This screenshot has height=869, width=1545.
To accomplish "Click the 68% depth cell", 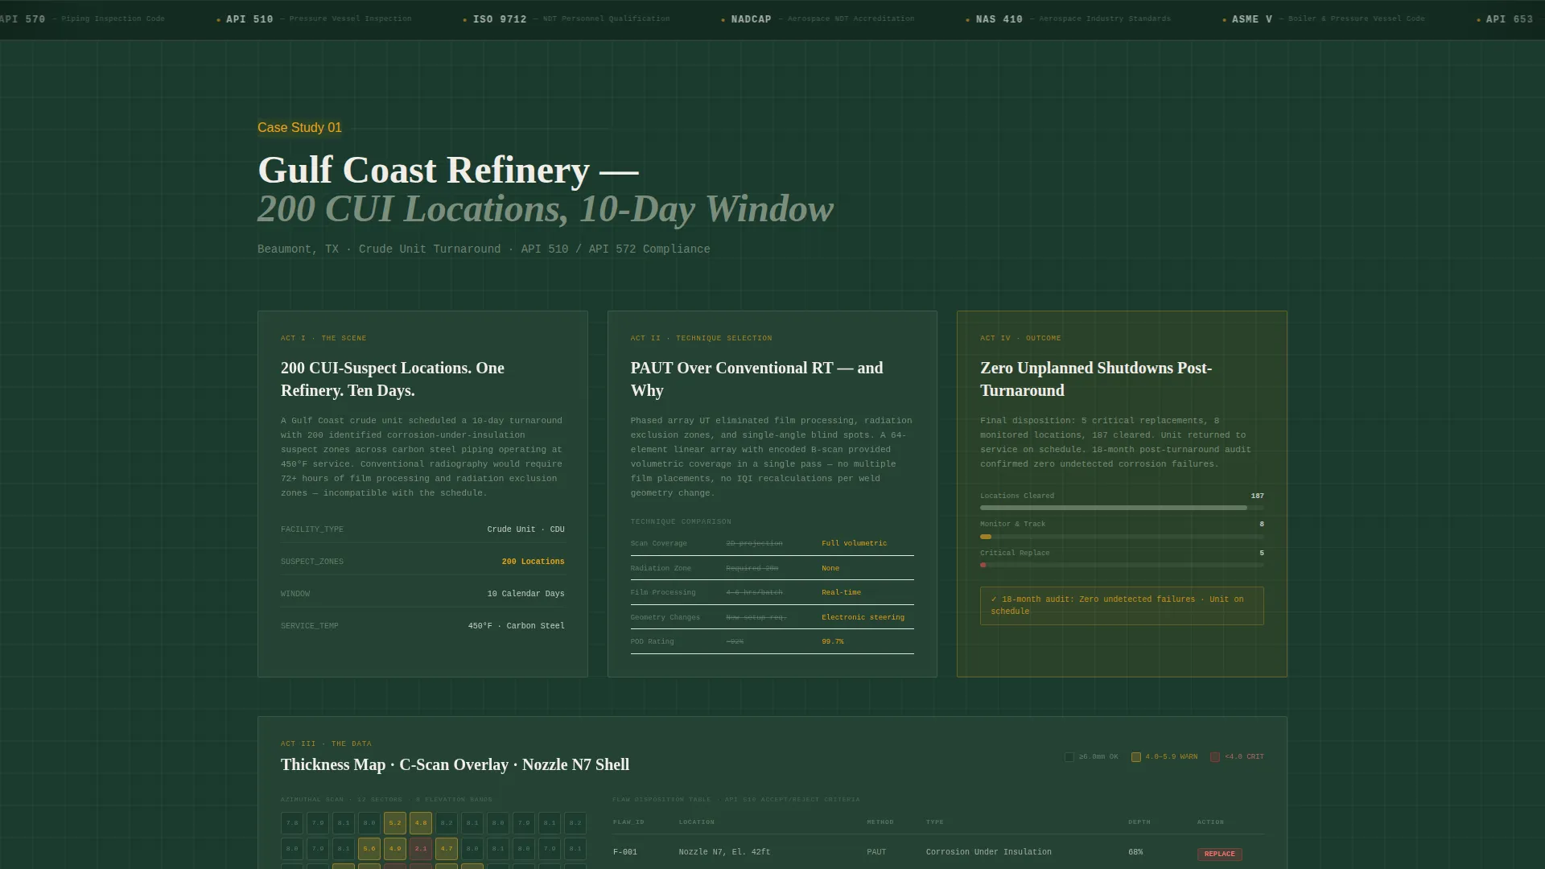I will click(1135, 852).
